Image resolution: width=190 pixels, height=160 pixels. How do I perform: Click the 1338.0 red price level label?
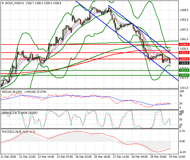click(184, 45)
